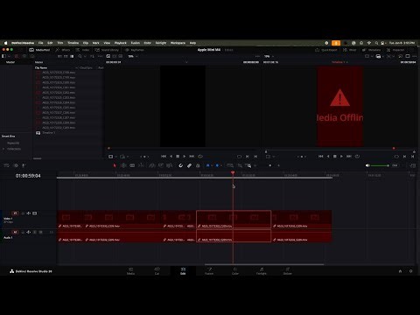Screen dimensions: 420x315
Task: Click the Clip Name column header
Action: (x=41, y=67)
